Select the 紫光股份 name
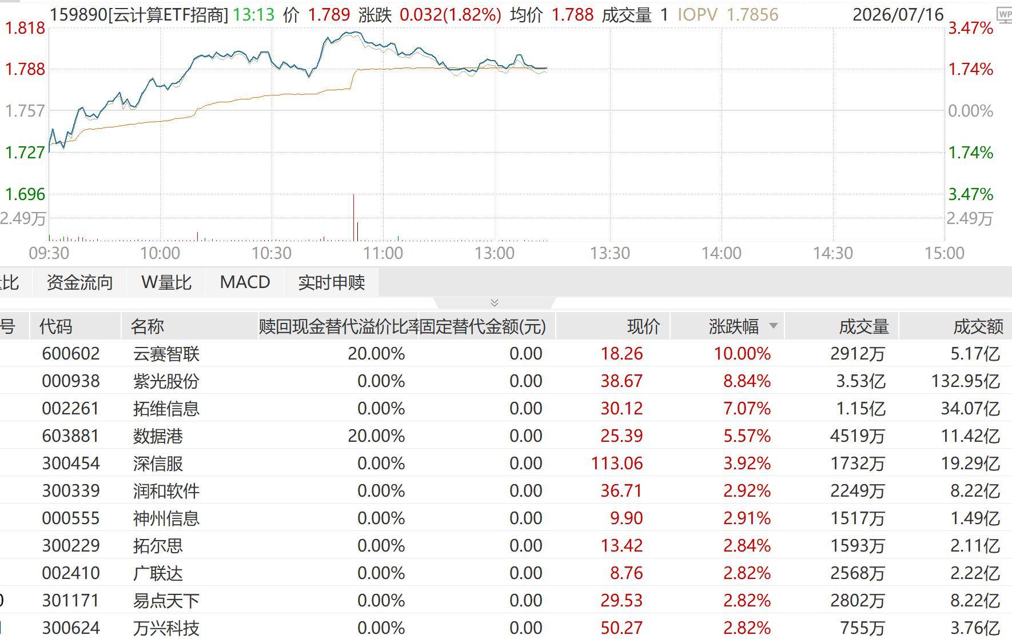The width and height of the screenshot is (1012, 639). point(166,381)
